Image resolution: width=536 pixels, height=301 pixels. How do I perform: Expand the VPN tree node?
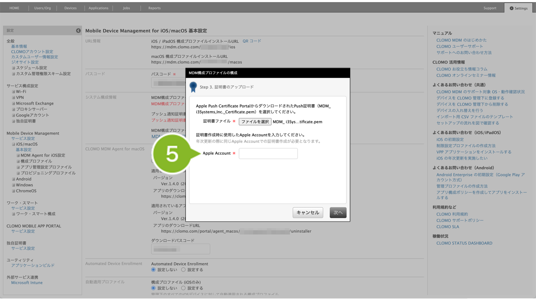13,98
